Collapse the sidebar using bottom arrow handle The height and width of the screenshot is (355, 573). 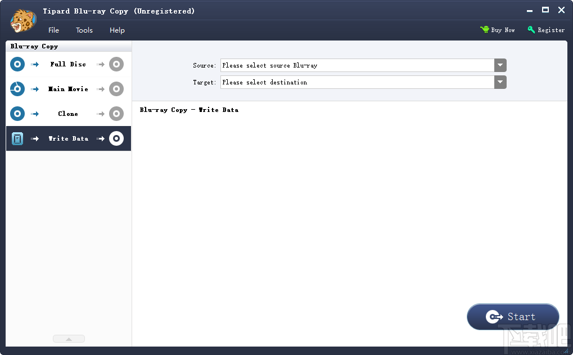tap(69, 339)
